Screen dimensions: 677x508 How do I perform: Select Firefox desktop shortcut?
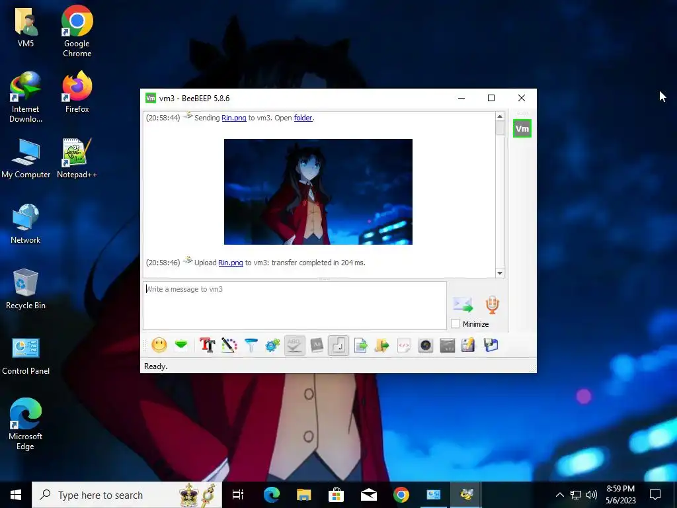[x=77, y=92]
